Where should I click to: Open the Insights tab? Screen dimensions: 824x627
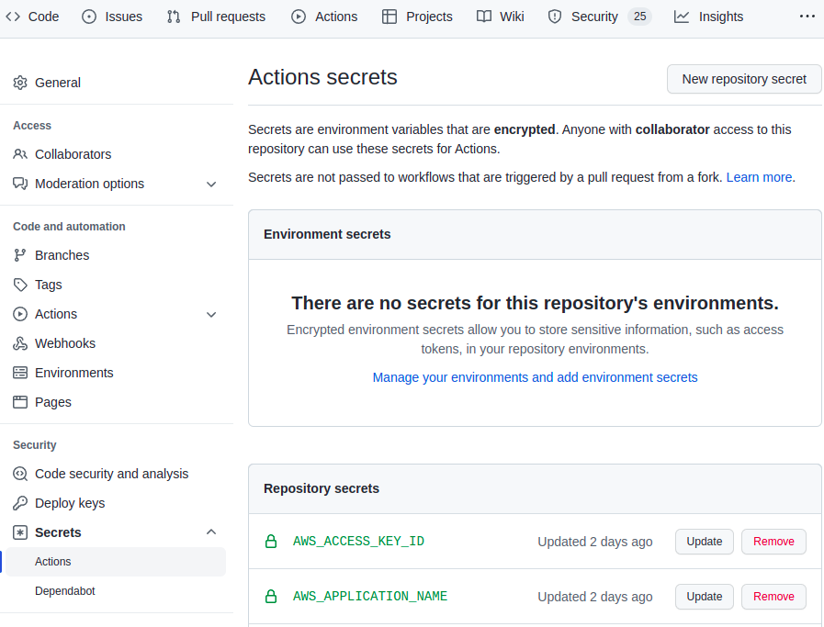point(708,17)
